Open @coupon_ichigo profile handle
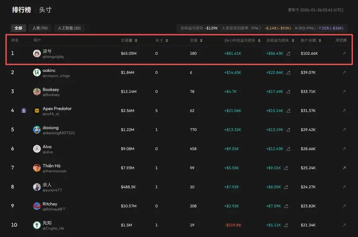The image size is (358, 237). coord(56,76)
